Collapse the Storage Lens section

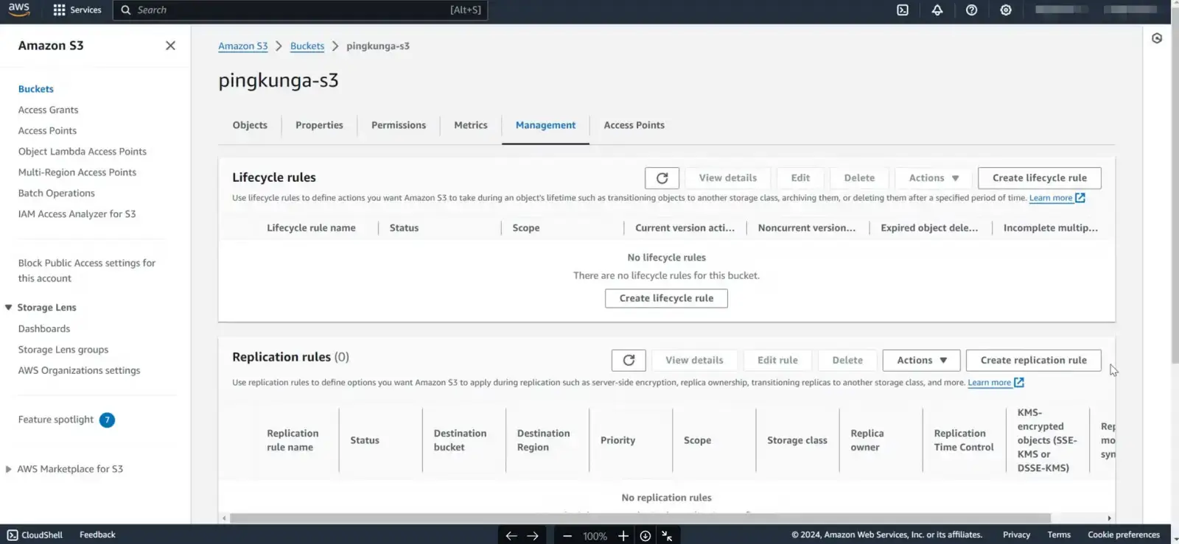point(9,308)
